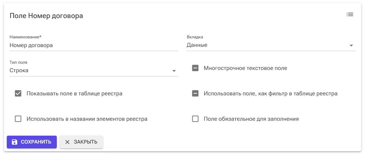Focus the Наименование input field
Screen dimensions: 366x154
click(x=94, y=45)
